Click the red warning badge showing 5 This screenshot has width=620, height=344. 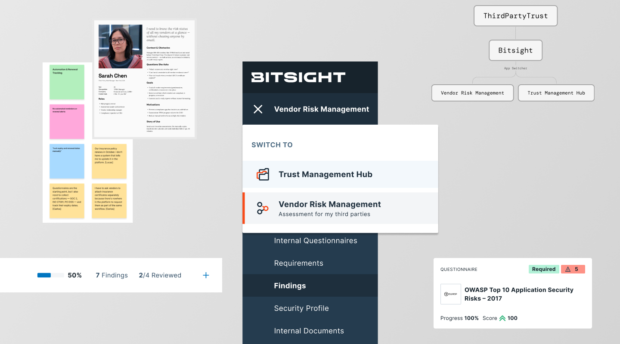coord(573,269)
